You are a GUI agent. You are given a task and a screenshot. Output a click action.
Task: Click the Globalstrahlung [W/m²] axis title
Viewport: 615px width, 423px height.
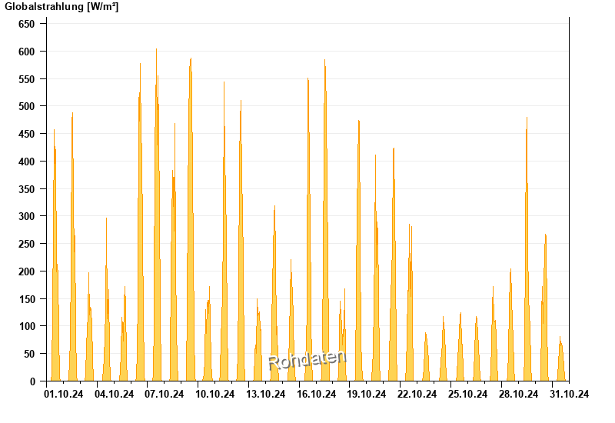point(61,7)
